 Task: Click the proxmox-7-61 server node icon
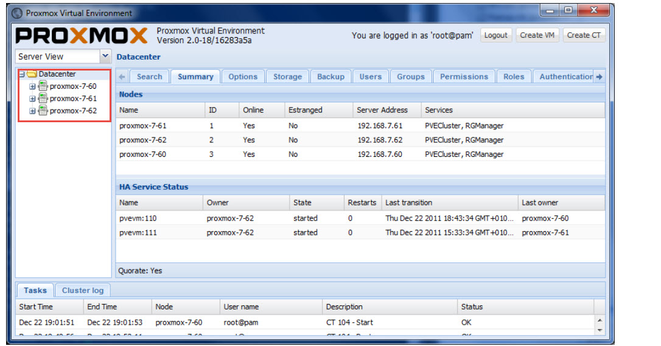point(43,99)
